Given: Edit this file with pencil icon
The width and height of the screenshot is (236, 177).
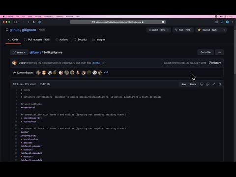Looking at the screenshot, I should click(214, 84).
